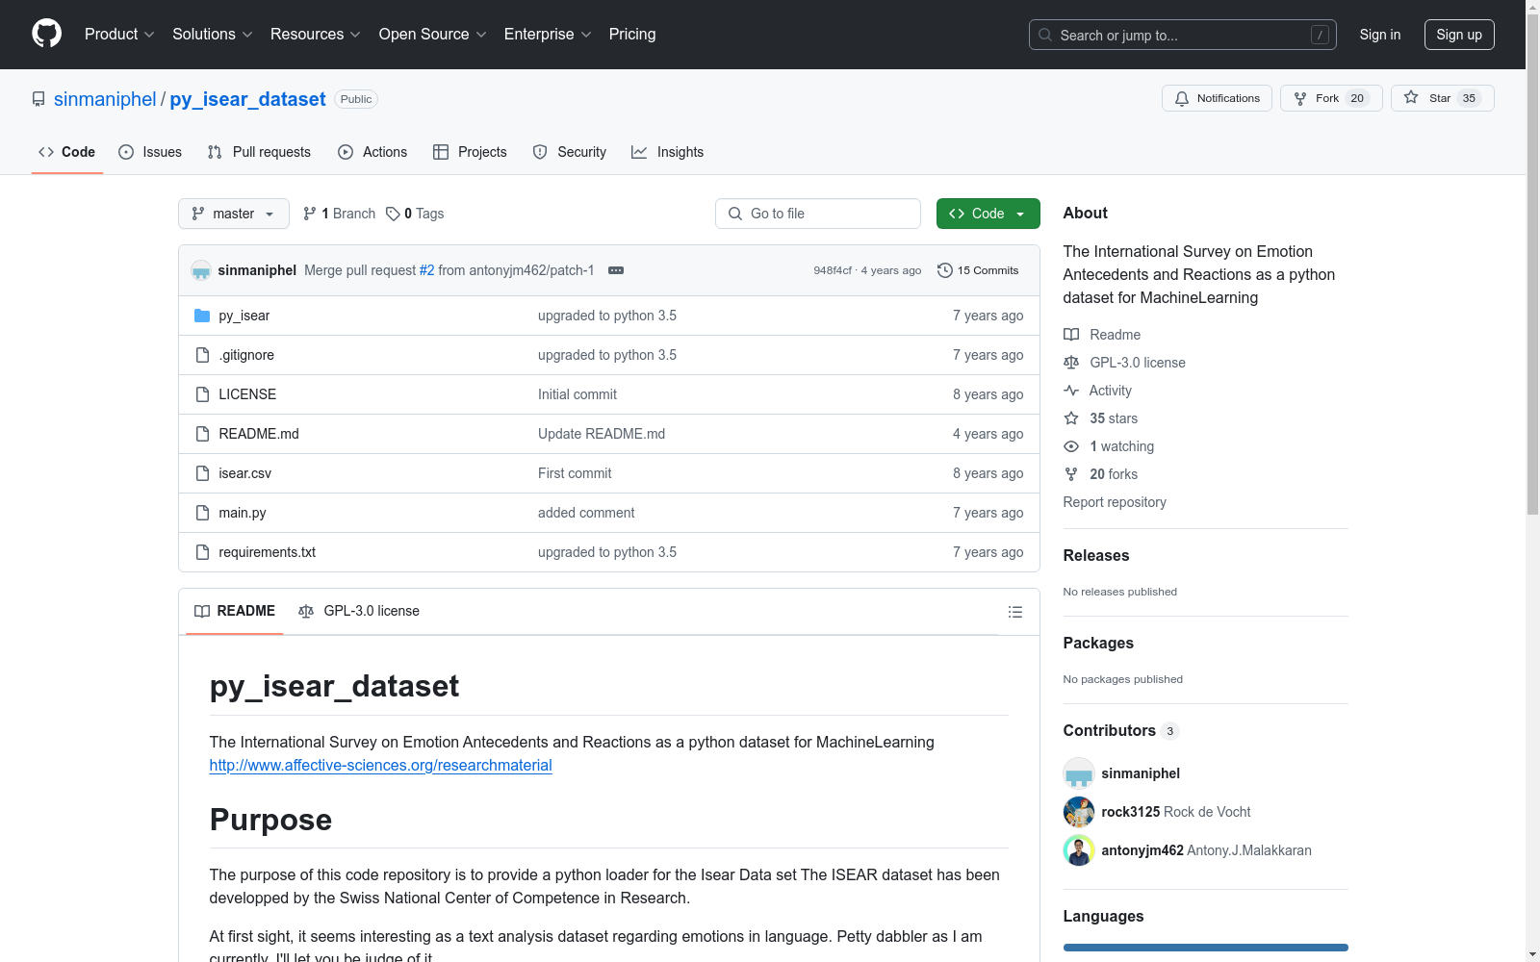Click the Go to file search field
This screenshot has width=1540, height=962.
click(x=818, y=214)
